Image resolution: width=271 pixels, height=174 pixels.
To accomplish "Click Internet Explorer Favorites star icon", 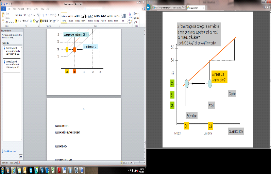I will 267,7.
